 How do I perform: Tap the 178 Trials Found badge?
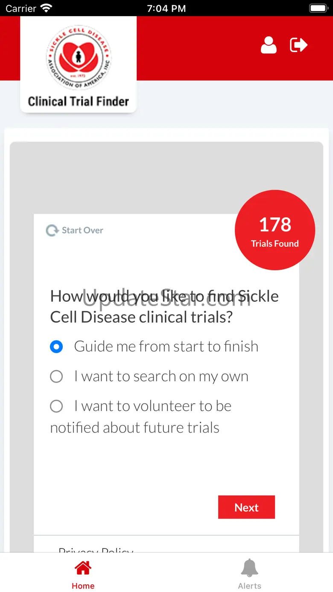click(x=275, y=230)
